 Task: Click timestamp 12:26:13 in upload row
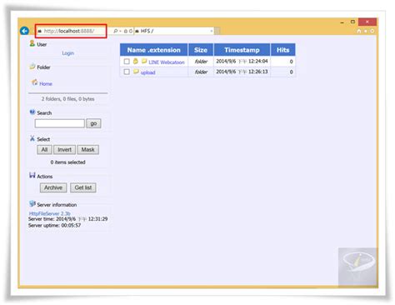[258, 72]
